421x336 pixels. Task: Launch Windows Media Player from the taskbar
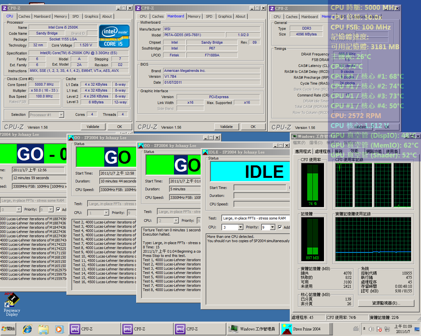pyautogui.click(x=59, y=329)
